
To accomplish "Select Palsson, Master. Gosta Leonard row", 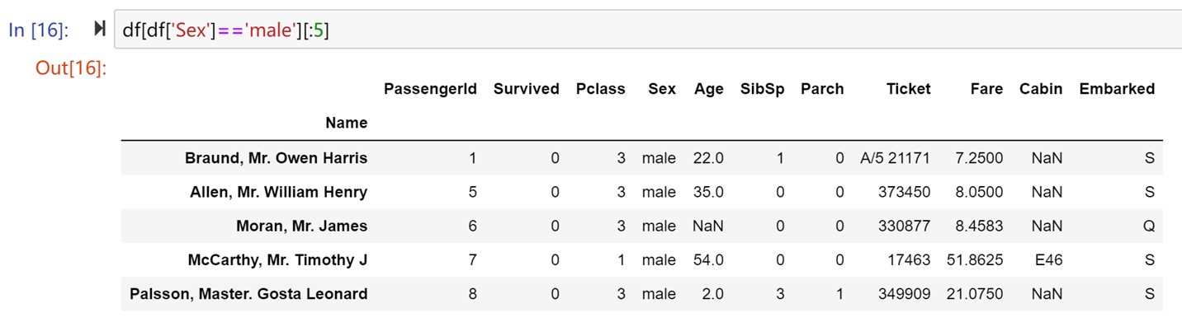I will (x=641, y=293).
